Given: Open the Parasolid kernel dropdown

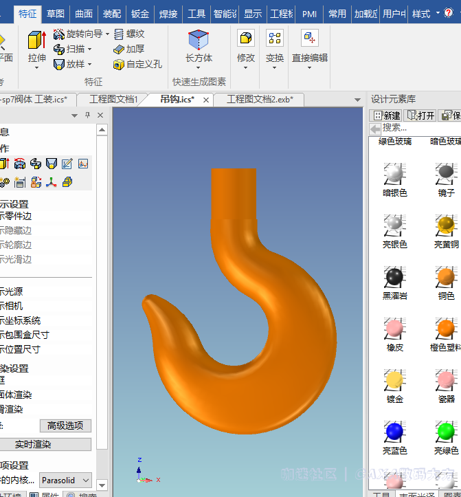Looking at the screenshot, I should [x=65, y=480].
